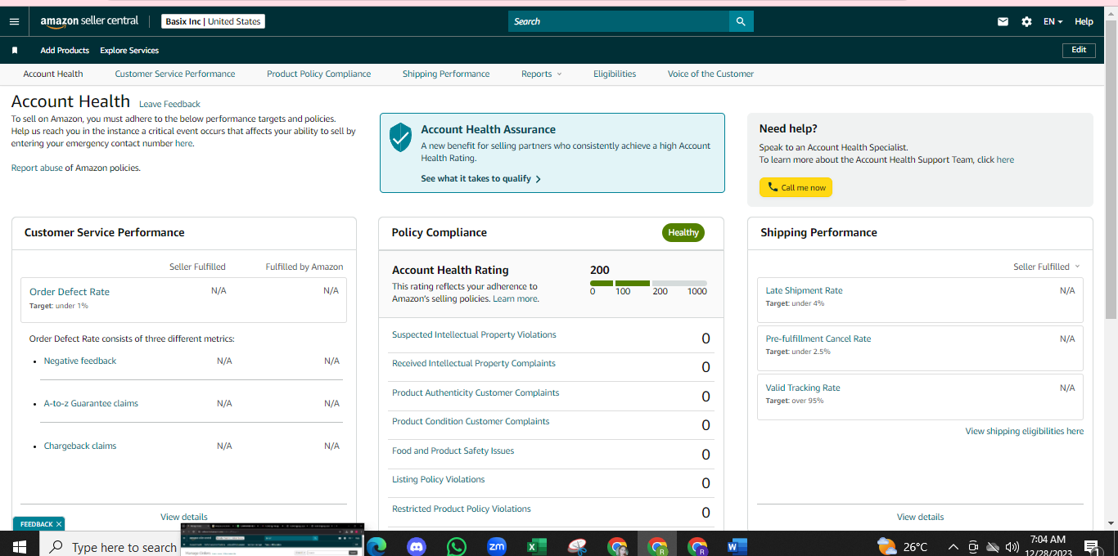This screenshot has width=1118, height=556.
Task: Open the Valid Tracking Rate metric
Action: pos(803,388)
